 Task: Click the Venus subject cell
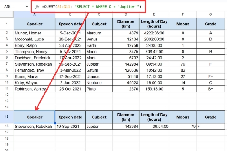(x=99, y=39)
